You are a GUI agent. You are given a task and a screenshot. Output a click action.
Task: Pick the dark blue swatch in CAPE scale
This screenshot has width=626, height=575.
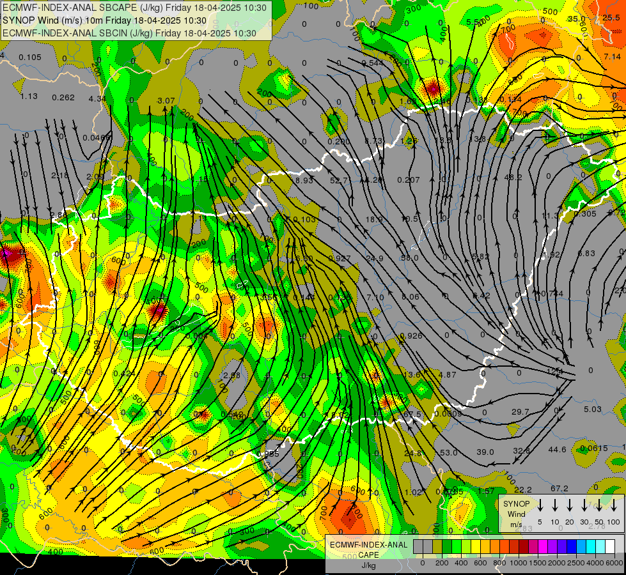click(x=572, y=547)
